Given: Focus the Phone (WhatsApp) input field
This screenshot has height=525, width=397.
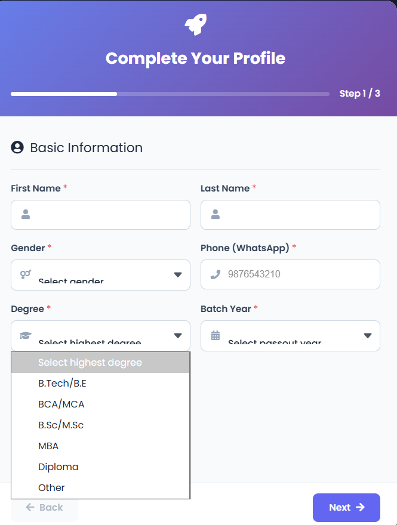Looking at the screenshot, I should [298, 274].
